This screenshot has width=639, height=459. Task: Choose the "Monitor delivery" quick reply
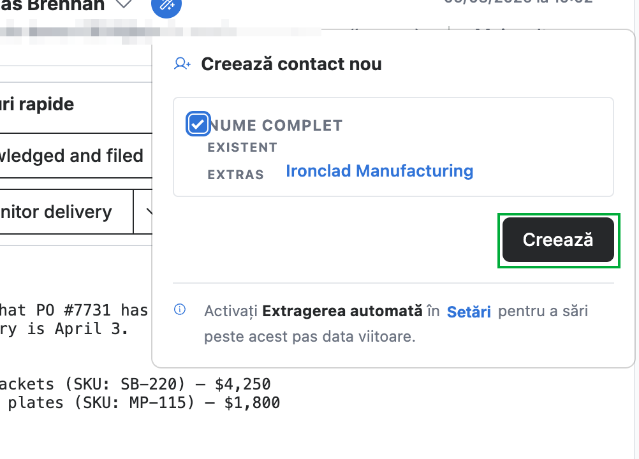click(66, 212)
